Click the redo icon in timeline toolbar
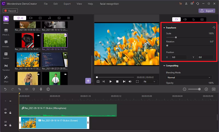The image size is (219, 132). coord(12,89)
